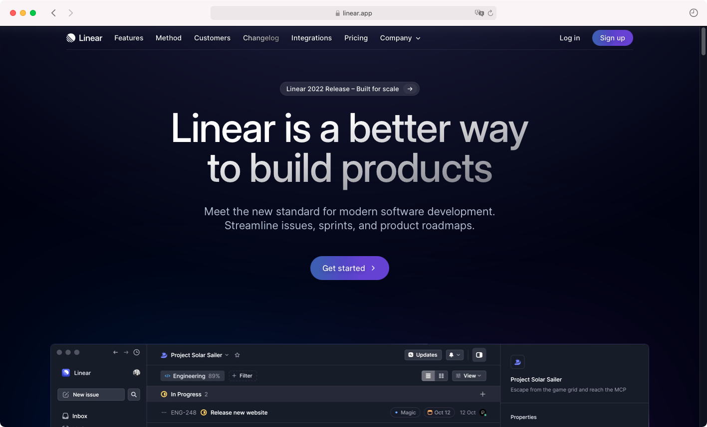Click the assignee avatar on the ENG-248 row
The width and height of the screenshot is (707, 427).
(x=483, y=413)
